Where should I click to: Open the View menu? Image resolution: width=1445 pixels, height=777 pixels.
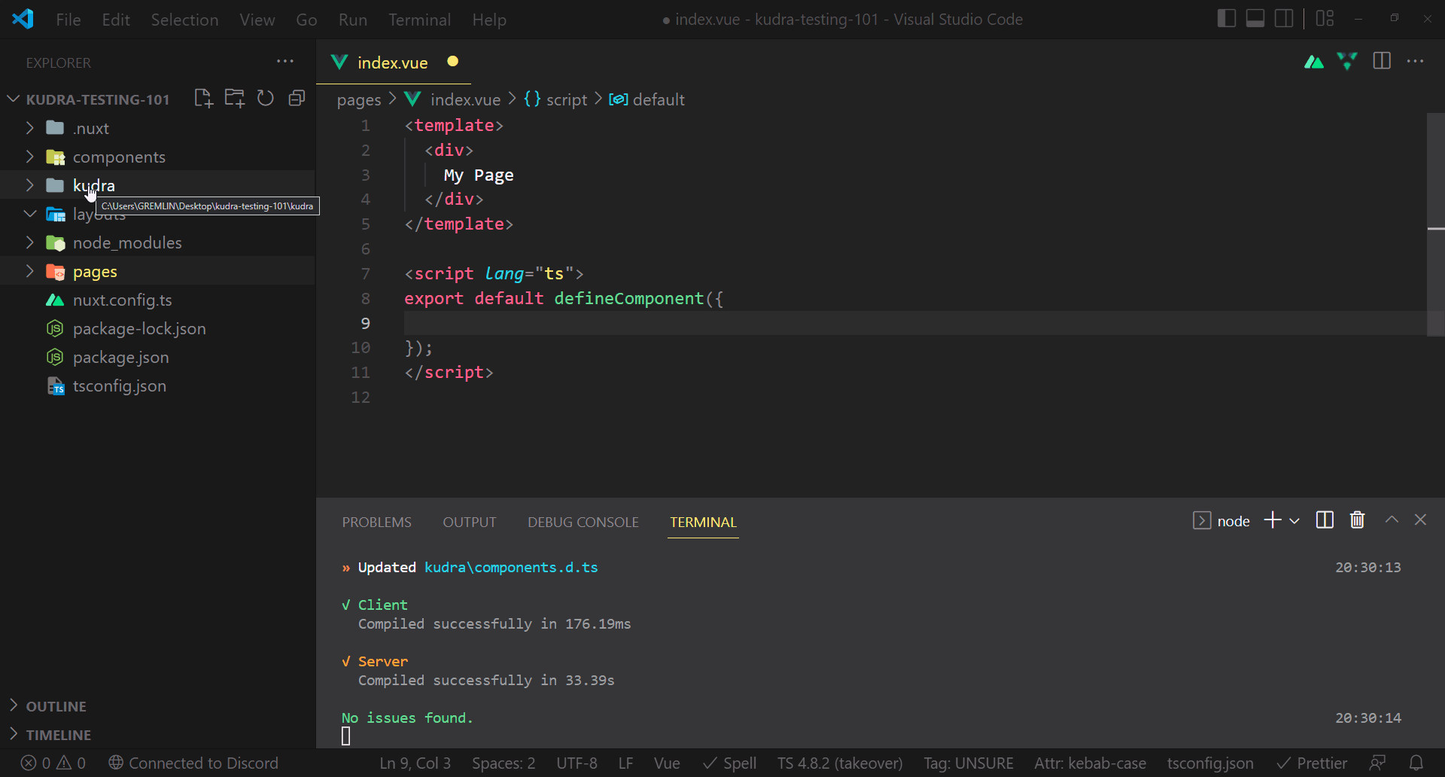coord(257,20)
